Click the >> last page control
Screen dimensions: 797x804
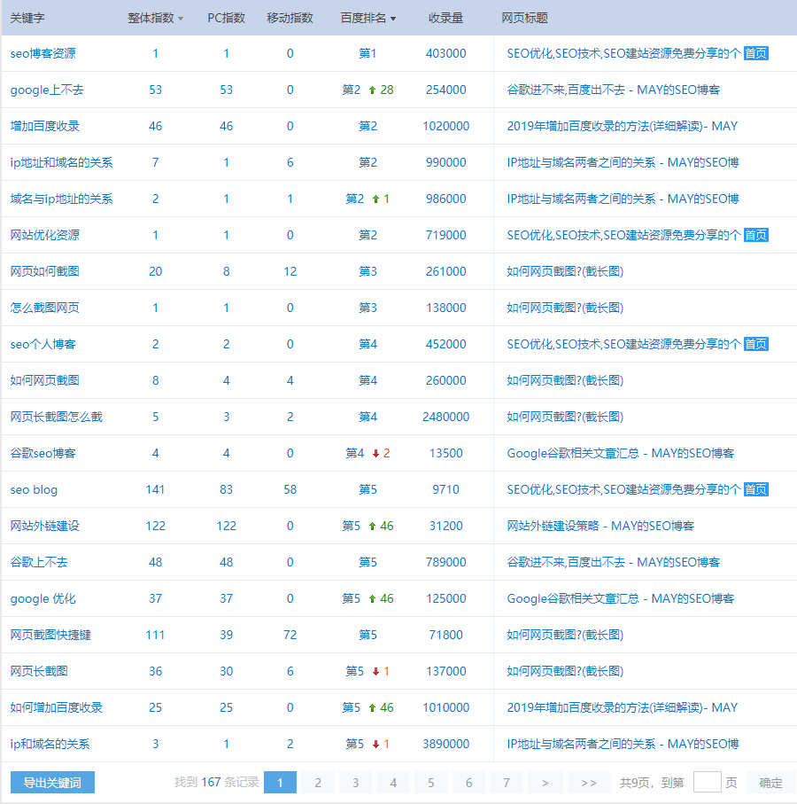587,782
